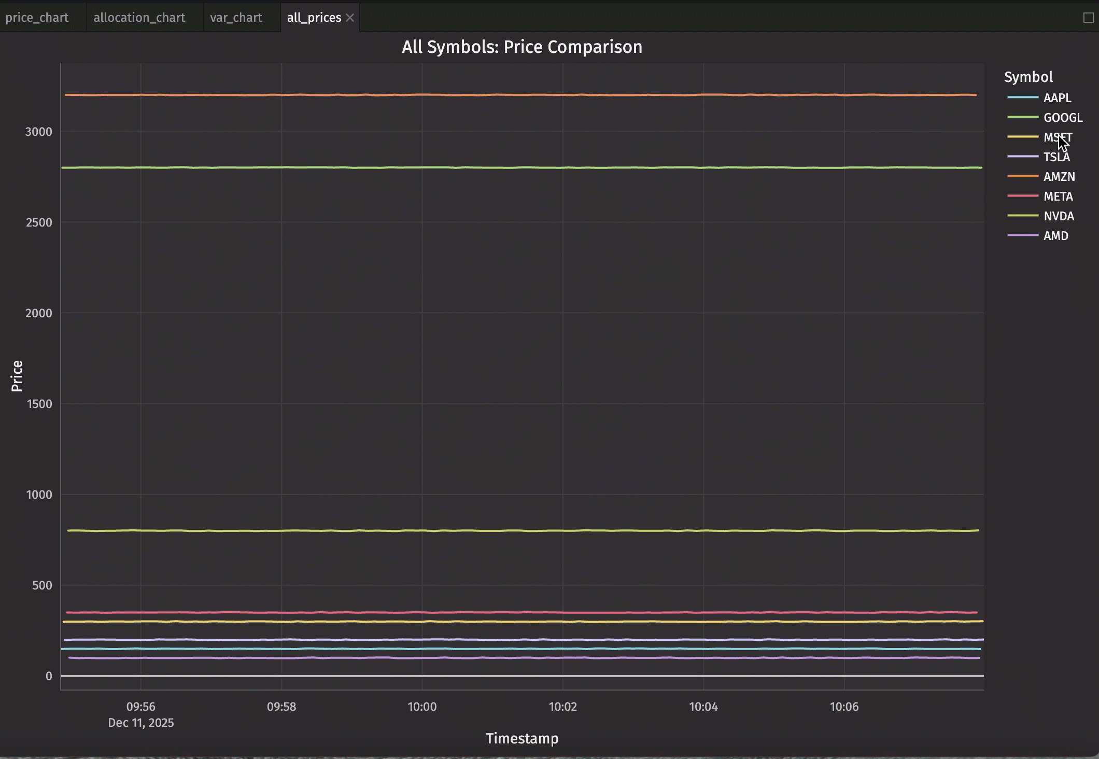Click AMD legend line swatch
This screenshot has height=759, width=1099.
click(x=1023, y=235)
